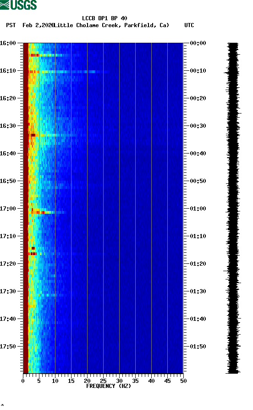Click the "PST" time zone label

coord(11,25)
